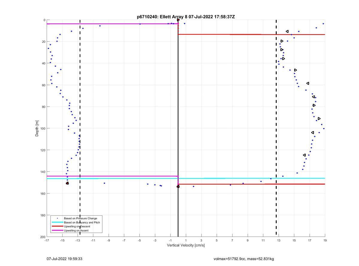359x266 pixels.
Task: Click x-axis tick label '-3'
Action: point(155,241)
